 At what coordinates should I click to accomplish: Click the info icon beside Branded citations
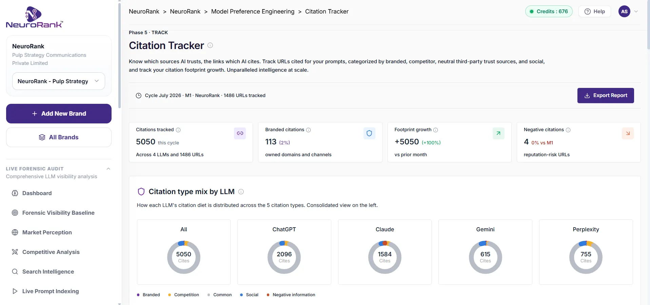[309, 130]
